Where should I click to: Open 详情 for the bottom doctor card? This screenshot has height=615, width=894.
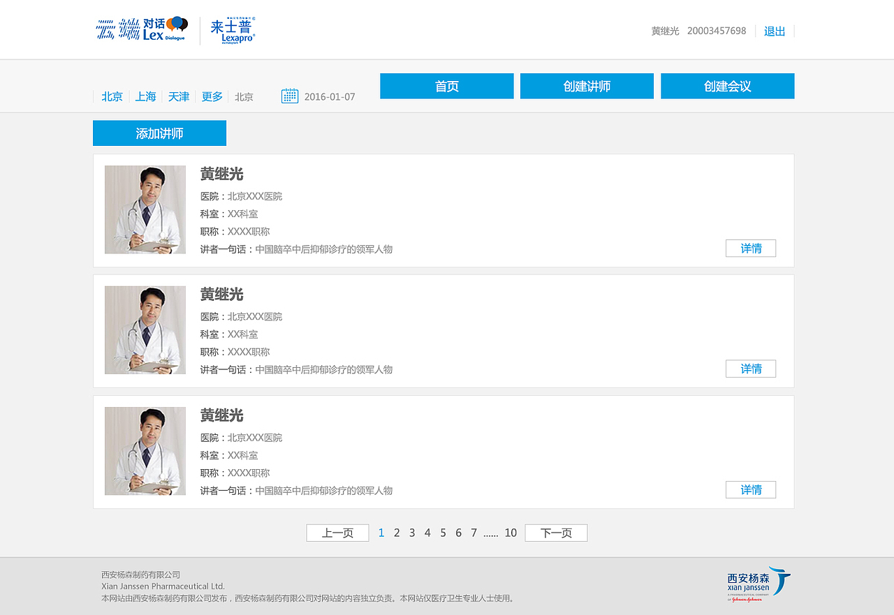750,489
